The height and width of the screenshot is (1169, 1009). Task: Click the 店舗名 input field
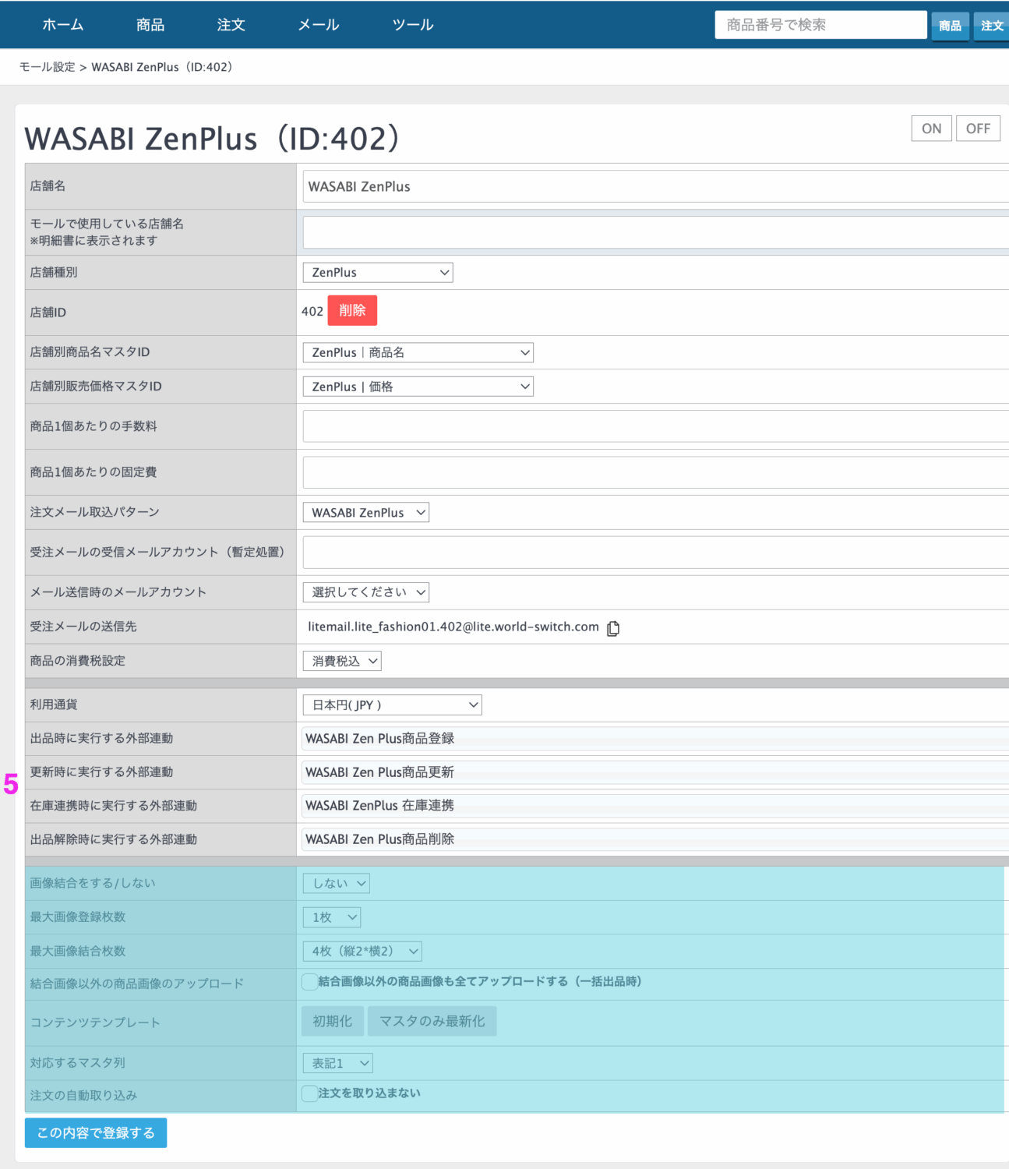pos(656,187)
